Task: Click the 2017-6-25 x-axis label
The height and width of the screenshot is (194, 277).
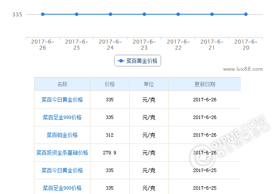Action: [x=77, y=44]
